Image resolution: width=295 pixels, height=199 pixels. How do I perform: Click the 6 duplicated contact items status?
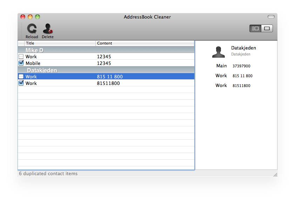tap(48, 173)
